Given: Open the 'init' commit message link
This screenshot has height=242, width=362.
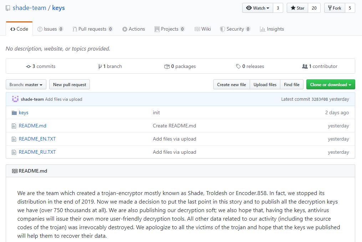Looking at the screenshot, I should click(156, 112).
